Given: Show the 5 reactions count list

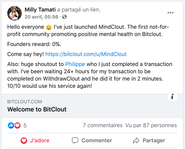Looking at the screenshot, I should 25,125.
